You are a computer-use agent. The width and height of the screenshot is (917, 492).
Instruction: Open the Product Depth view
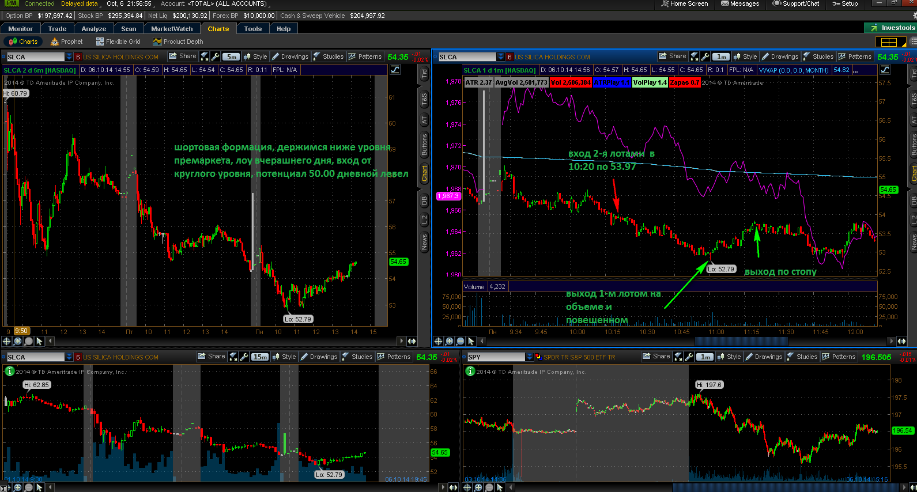coord(178,41)
